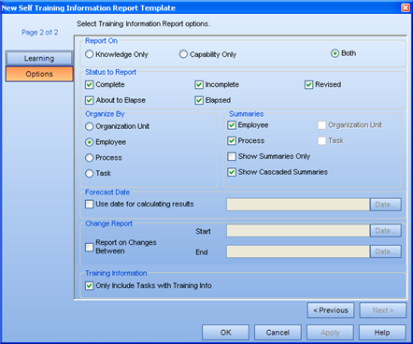The width and height of the screenshot is (413, 344).
Task: Enable Report on Changes Between
Action: (89, 247)
